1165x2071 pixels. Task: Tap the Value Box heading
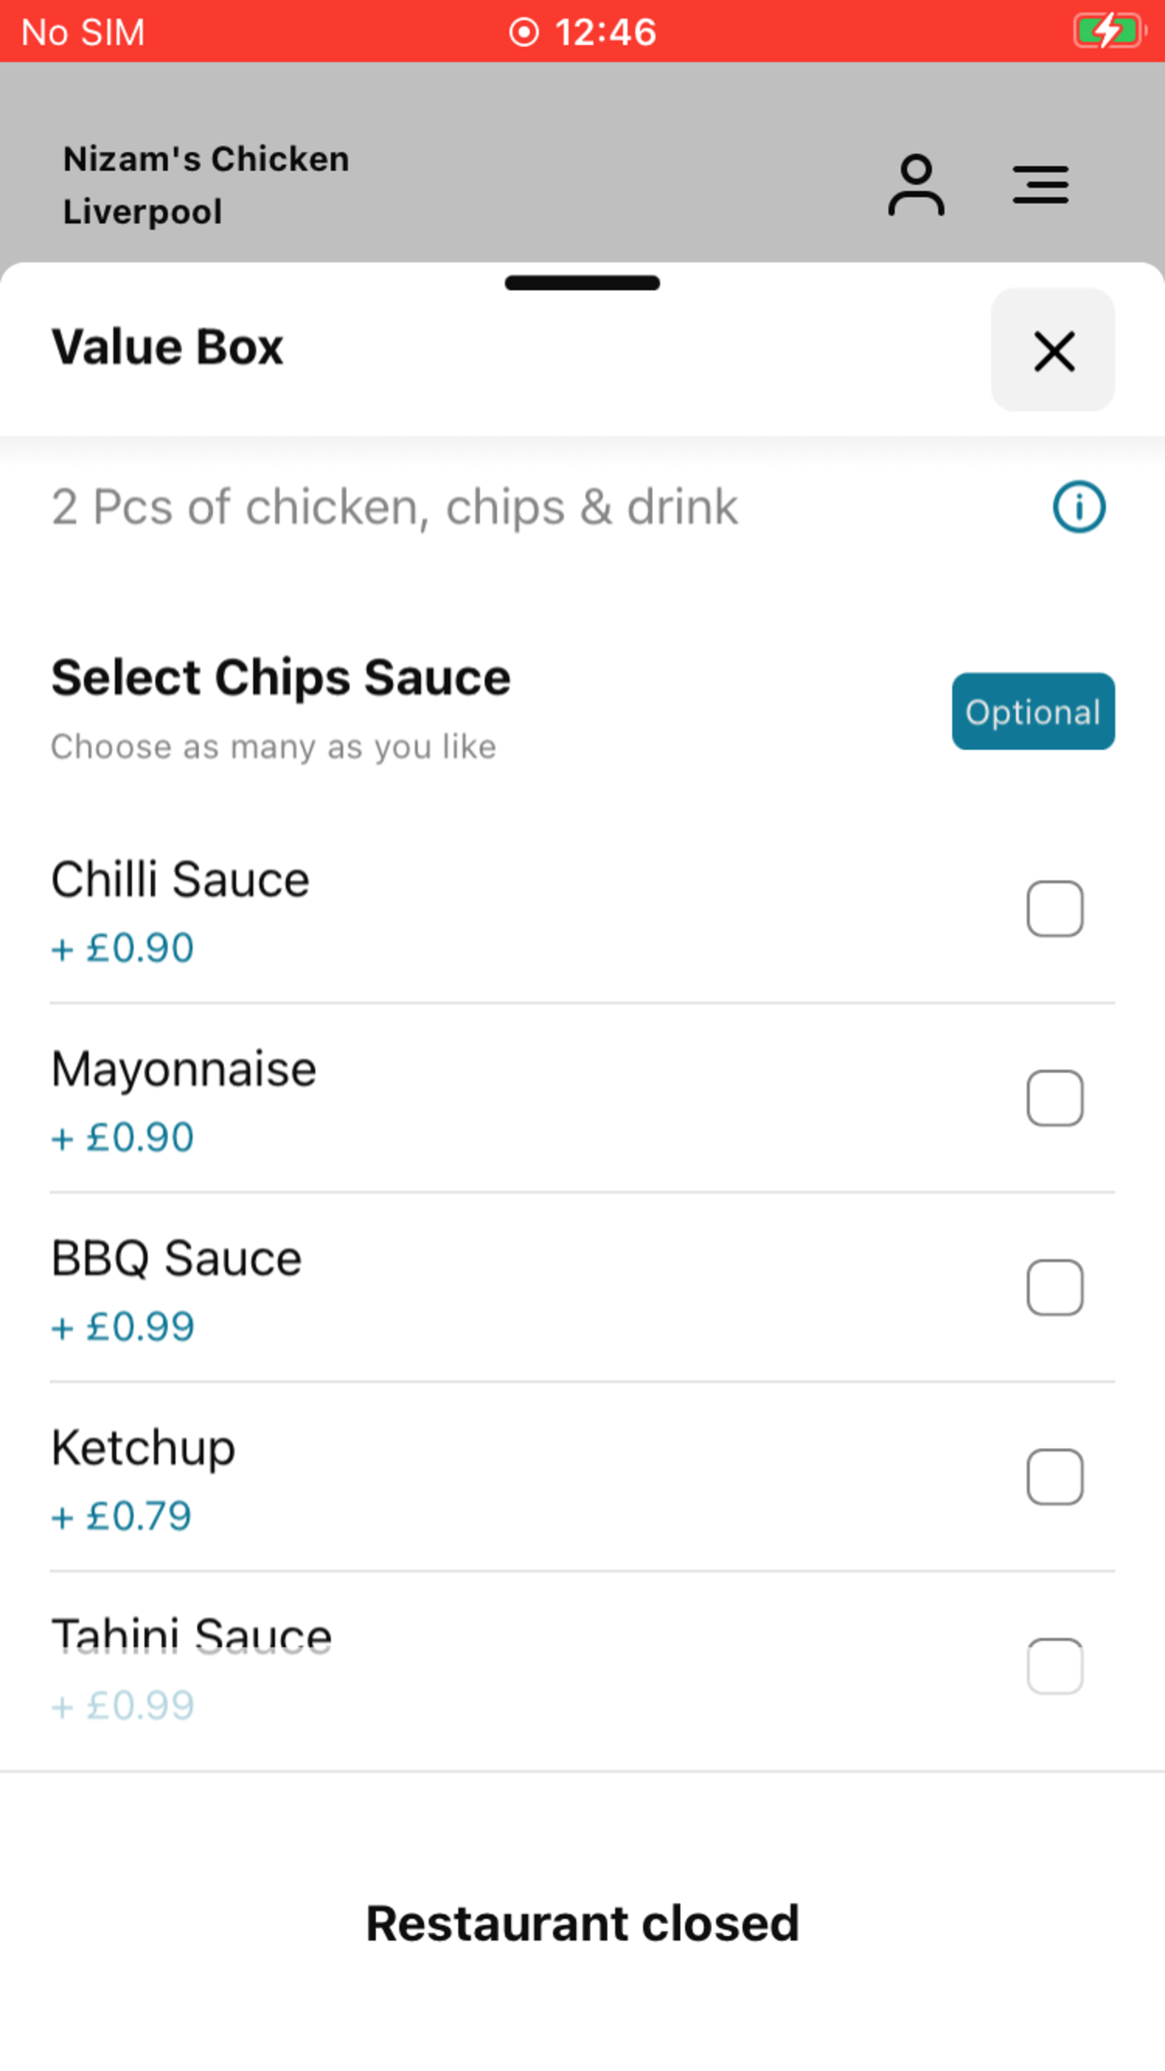point(167,347)
